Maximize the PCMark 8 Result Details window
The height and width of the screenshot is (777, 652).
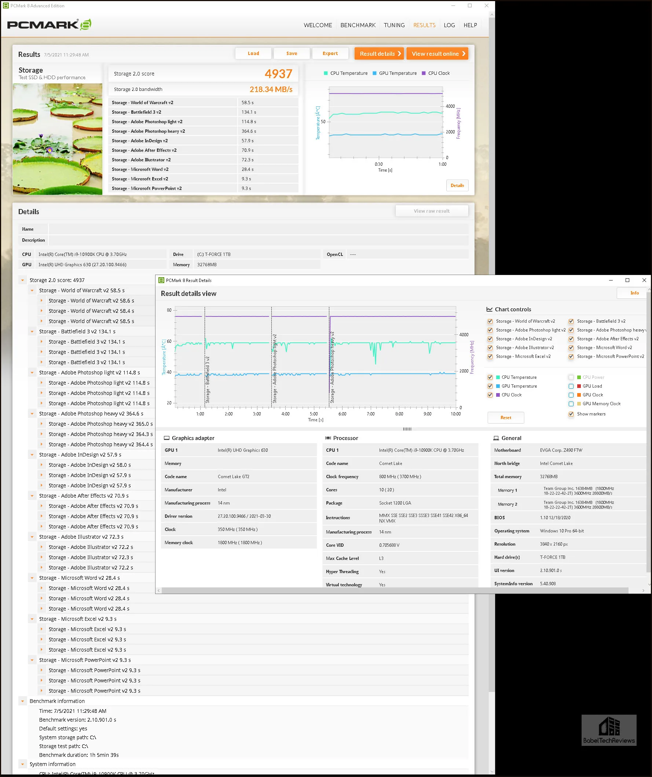627,280
